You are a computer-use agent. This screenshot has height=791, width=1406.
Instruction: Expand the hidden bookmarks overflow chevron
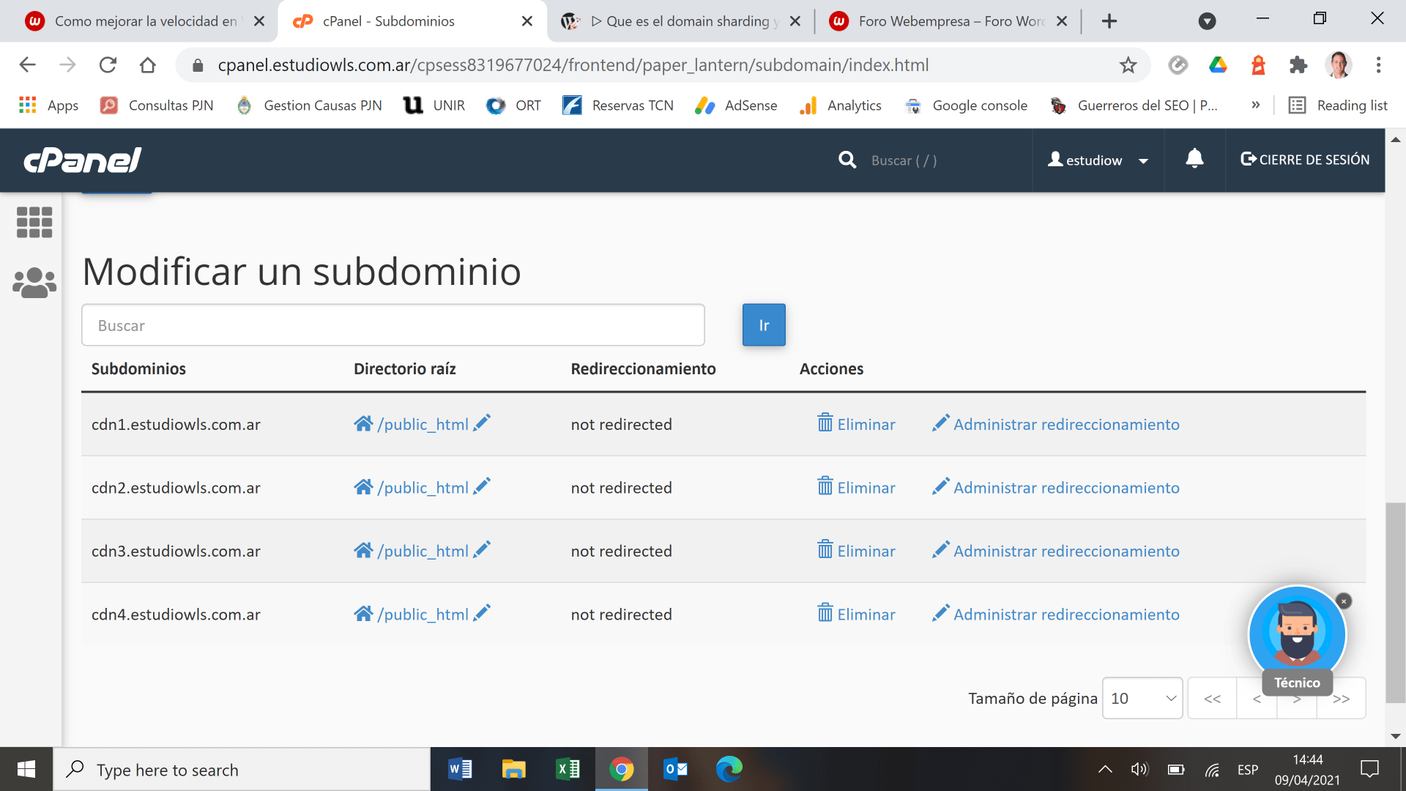[x=1255, y=105]
